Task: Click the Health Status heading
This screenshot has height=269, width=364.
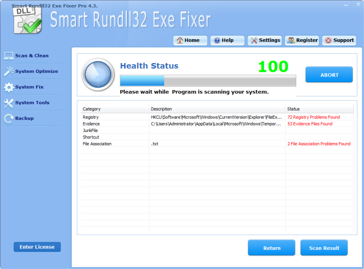Action: coord(149,66)
